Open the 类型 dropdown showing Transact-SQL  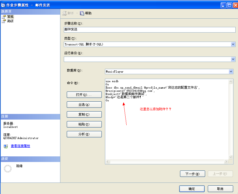pyautogui.click(x=233, y=44)
